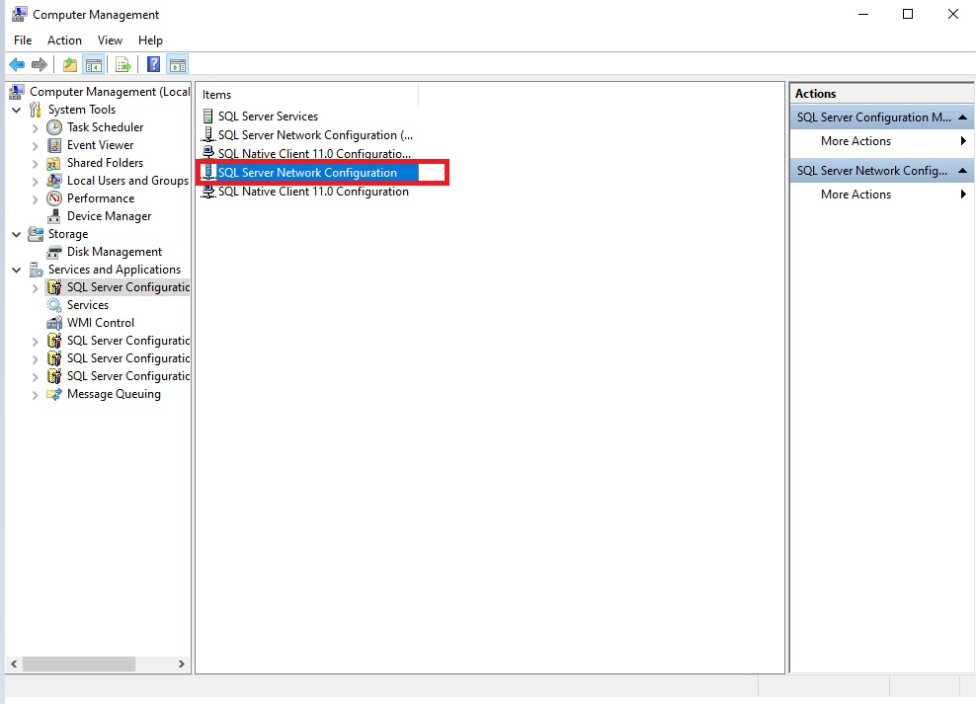Select Task Scheduler label in the tree
Image resolution: width=977 pixels, height=704 pixels.
click(x=106, y=127)
